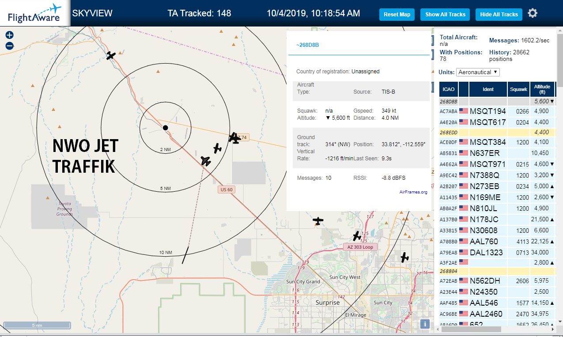Viewport: 563px width, 337px height.
Task: Select aircraft icon above AZ 303 Loop label
Action: click(x=357, y=236)
